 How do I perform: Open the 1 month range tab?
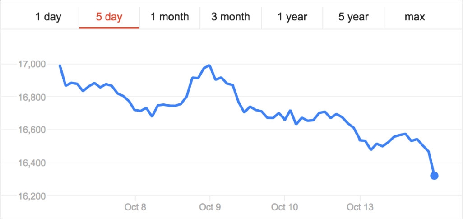(170, 17)
